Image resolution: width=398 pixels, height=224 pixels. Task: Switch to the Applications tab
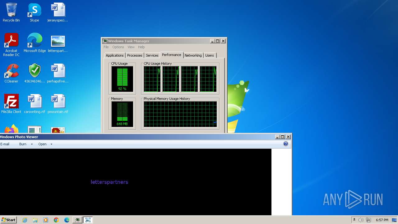coord(114,55)
